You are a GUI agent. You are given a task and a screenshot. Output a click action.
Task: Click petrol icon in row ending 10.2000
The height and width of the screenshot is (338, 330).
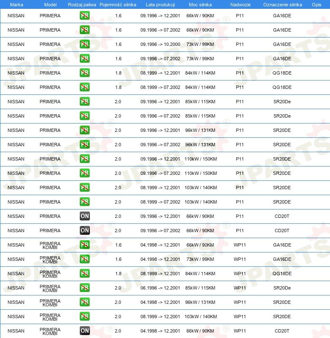coord(84,44)
